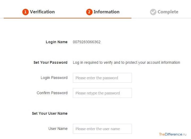191x139 pixels.
Task: Click the Login Password field label
Action: coord(54,78)
